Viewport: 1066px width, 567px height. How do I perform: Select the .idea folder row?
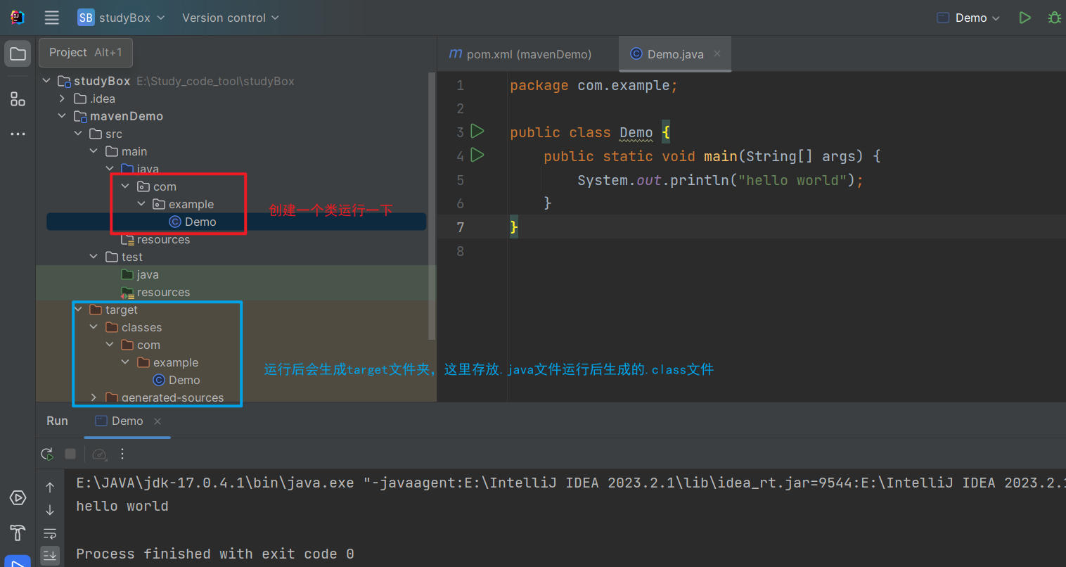236,98
